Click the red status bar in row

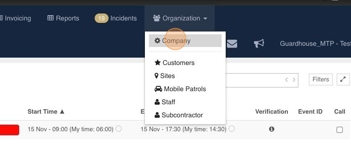[9, 130]
